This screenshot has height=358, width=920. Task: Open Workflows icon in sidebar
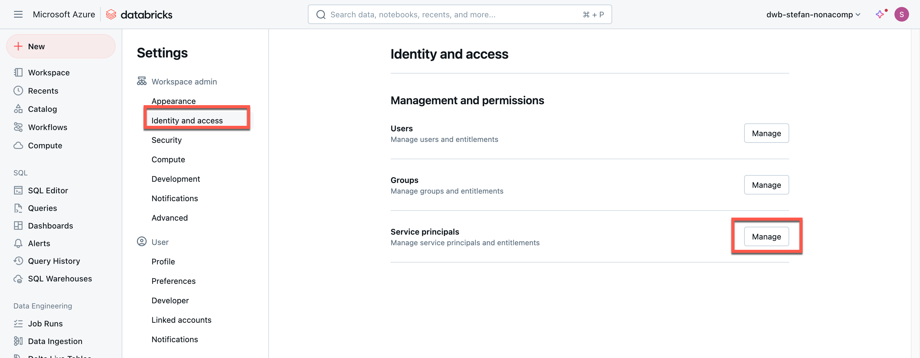pyautogui.click(x=18, y=127)
